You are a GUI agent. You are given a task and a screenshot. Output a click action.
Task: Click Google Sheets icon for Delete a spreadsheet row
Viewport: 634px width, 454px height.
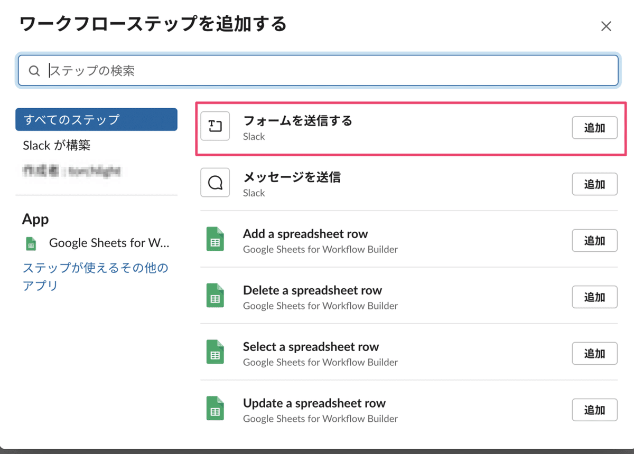[215, 296]
